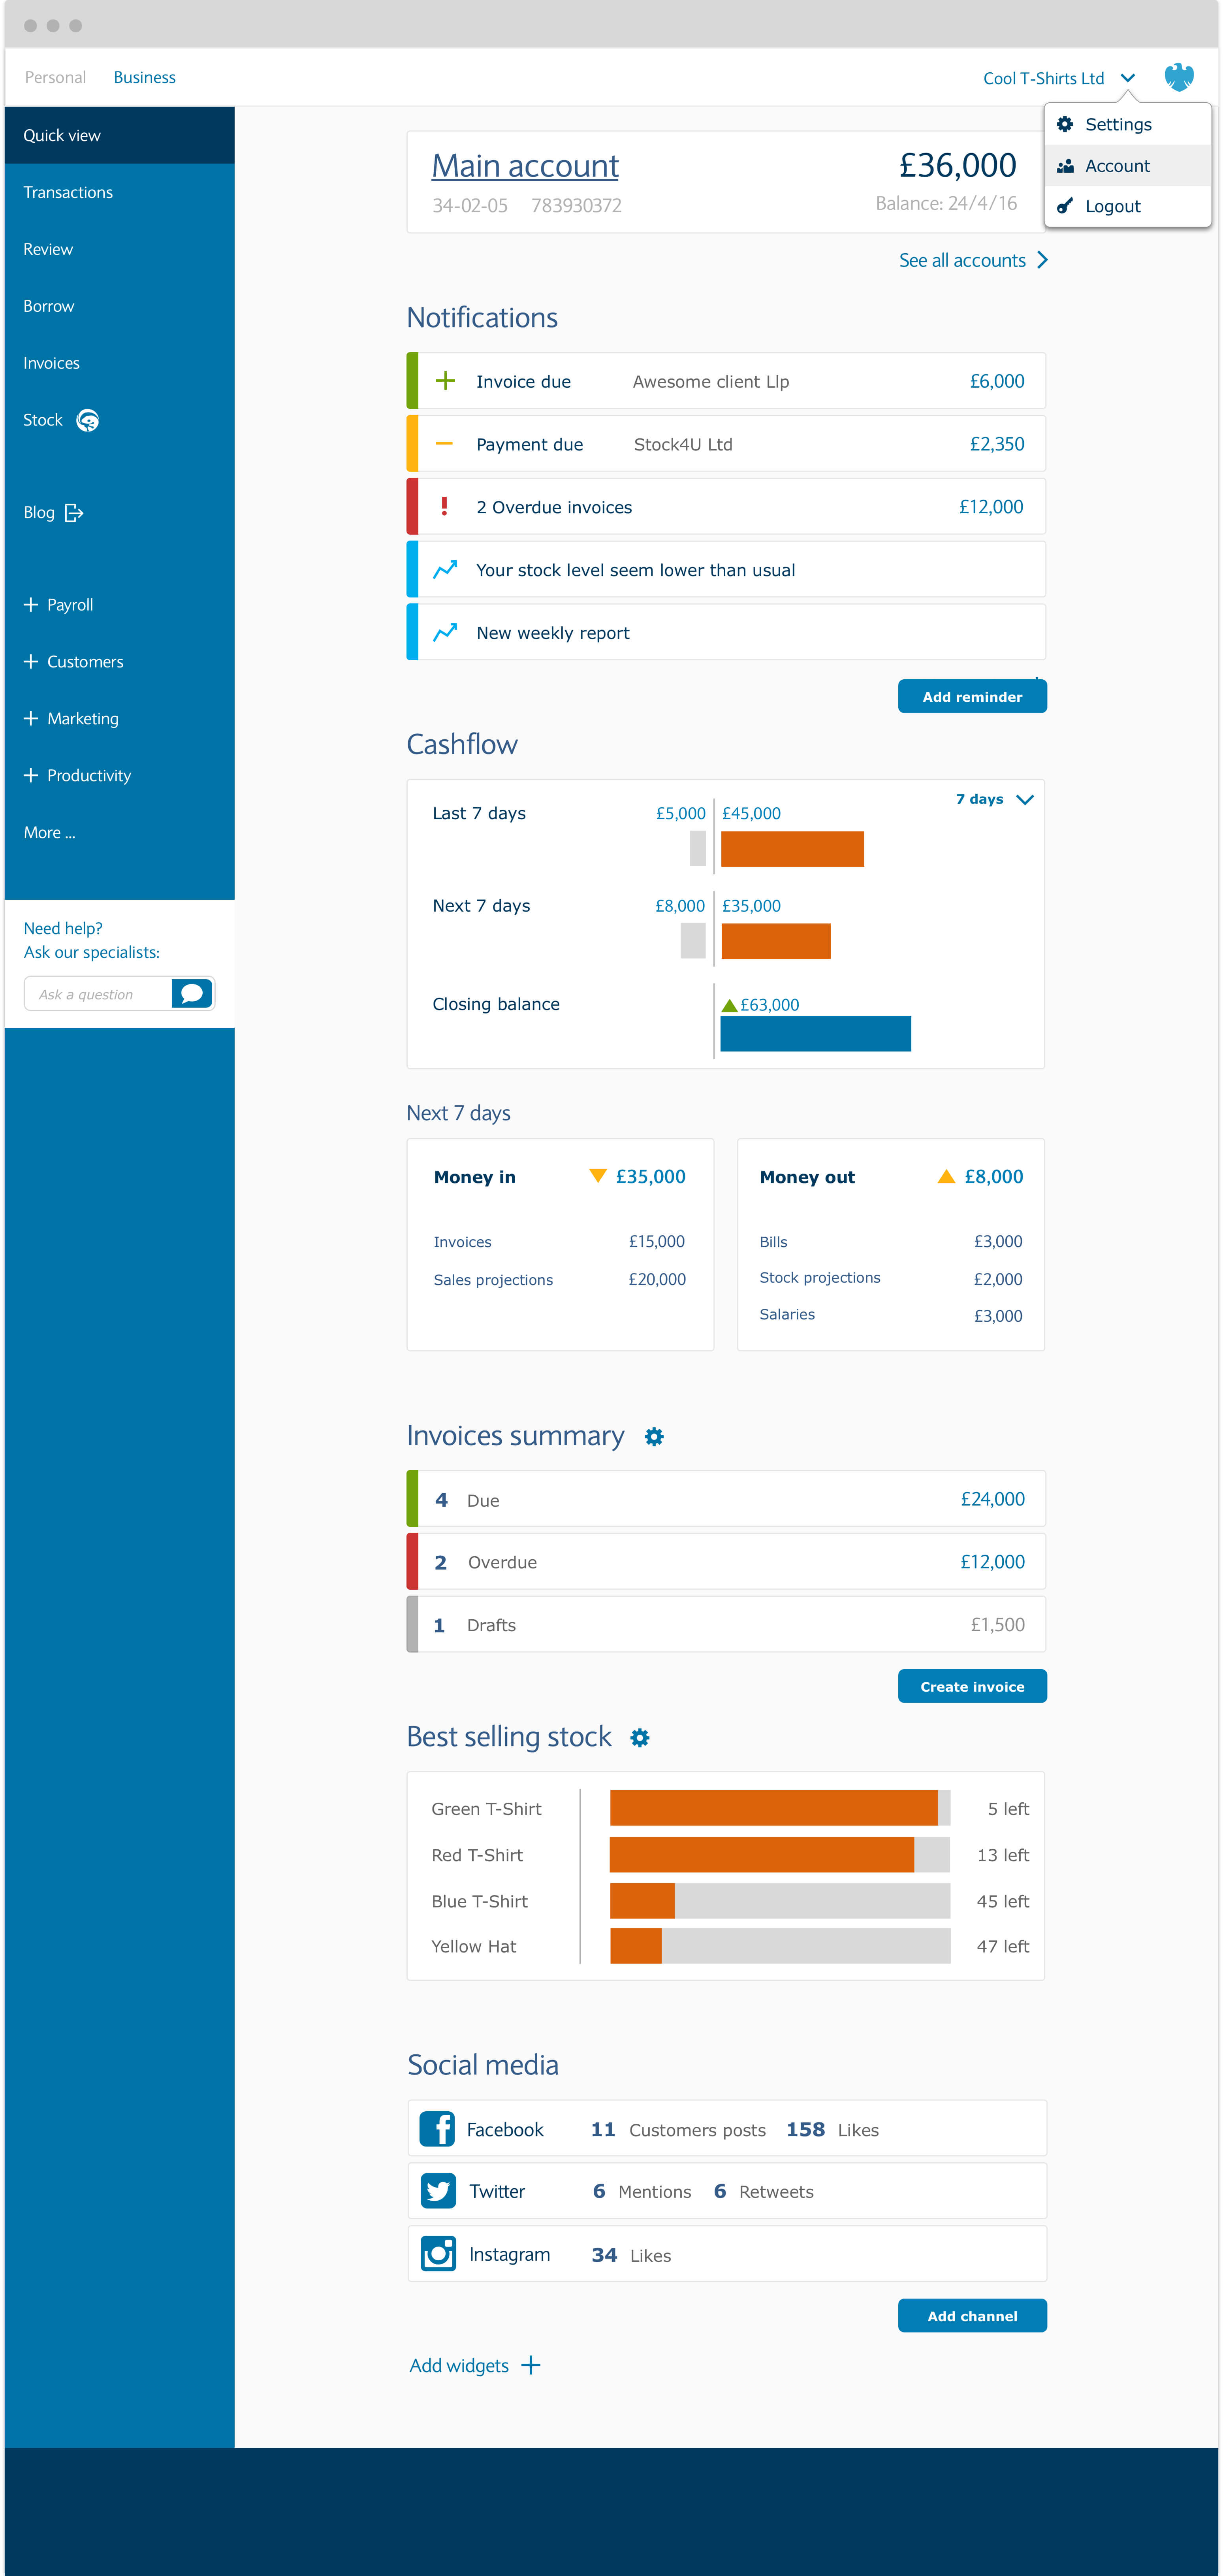Click the Ask a question input field
The width and height of the screenshot is (1223, 2576).
click(x=98, y=994)
